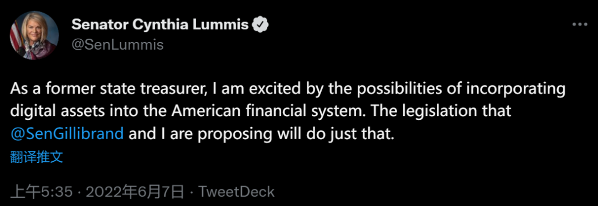Screen dimensions: 598x206
Task: Click the line starting "As a former state treasurer"
Action: [287, 90]
